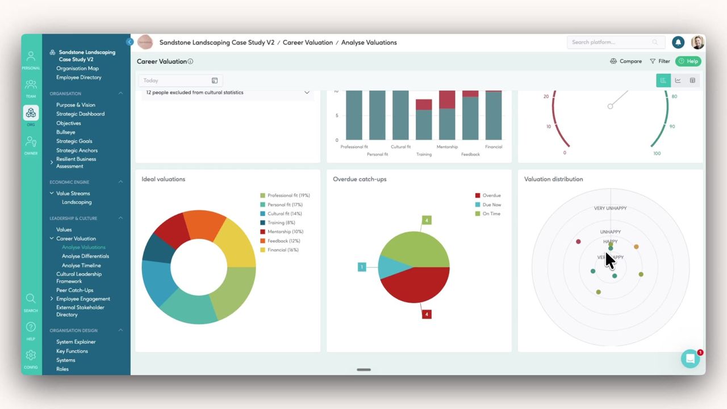
Task: Click the bottom panel drag handle
Action: (x=363, y=370)
